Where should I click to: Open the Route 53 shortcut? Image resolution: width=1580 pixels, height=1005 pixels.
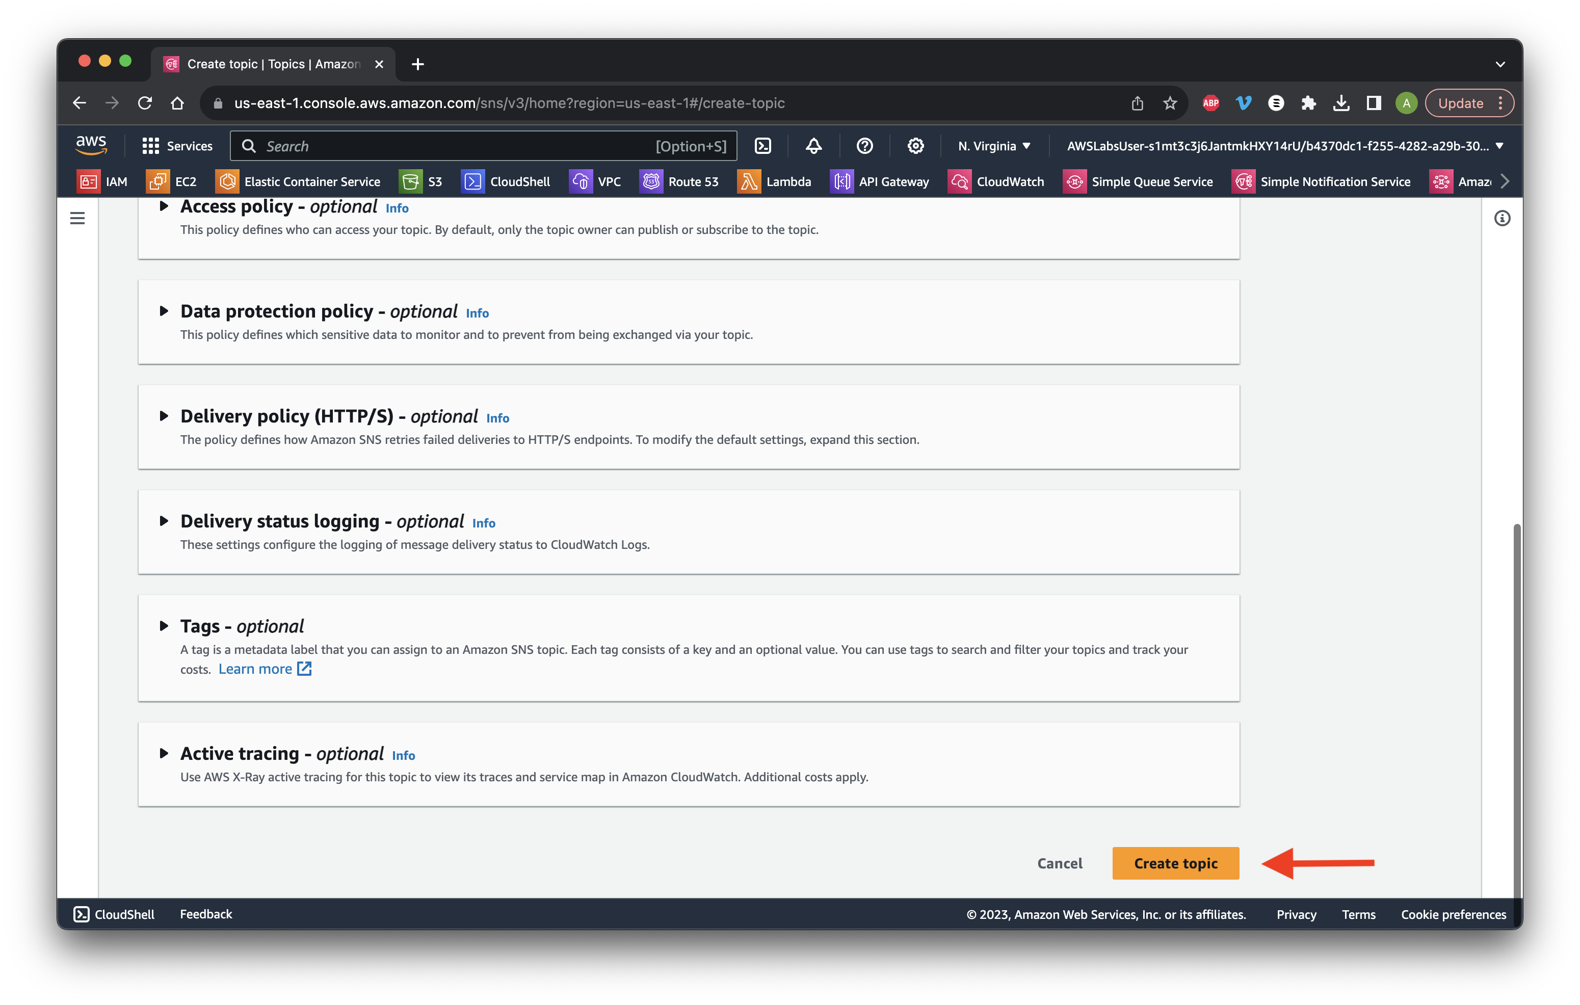pyautogui.click(x=679, y=182)
